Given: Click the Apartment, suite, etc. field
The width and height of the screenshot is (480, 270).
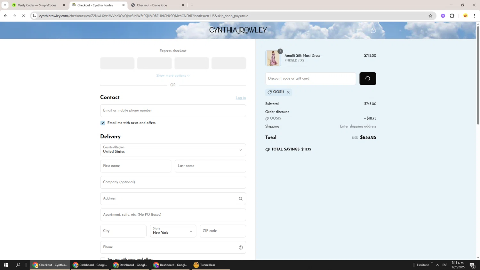Looking at the screenshot, I should (173, 215).
